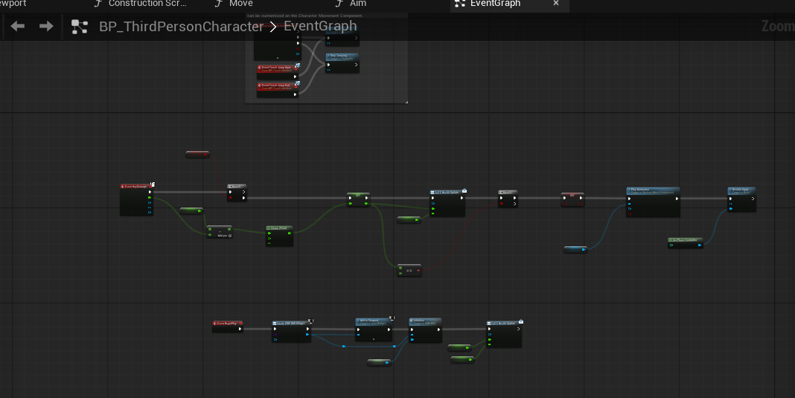Viewport: 795px width, 398px height.
Task: Switch to the Move function tab
Action: coord(240,4)
